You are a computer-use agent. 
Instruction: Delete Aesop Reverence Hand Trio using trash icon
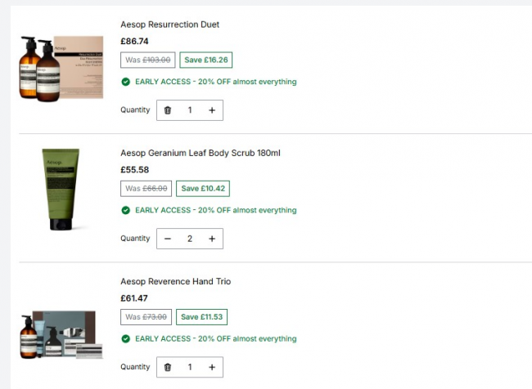(168, 367)
